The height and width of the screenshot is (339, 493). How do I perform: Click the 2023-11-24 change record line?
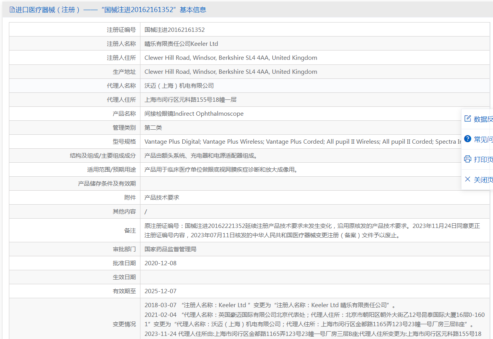[313, 334]
